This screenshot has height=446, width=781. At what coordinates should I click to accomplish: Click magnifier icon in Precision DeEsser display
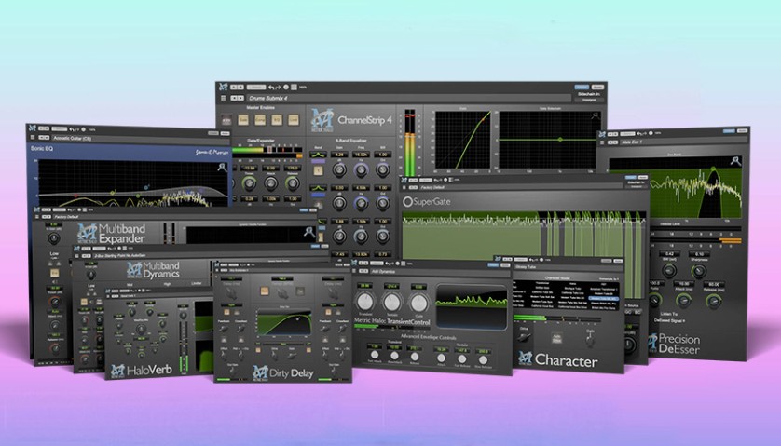(x=734, y=161)
